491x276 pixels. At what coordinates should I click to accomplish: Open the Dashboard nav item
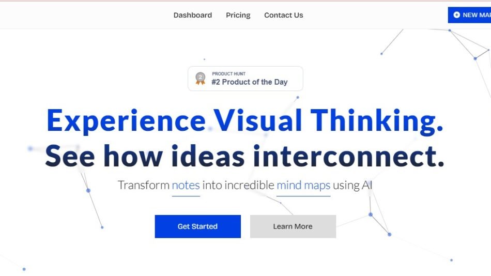pos(192,15)
